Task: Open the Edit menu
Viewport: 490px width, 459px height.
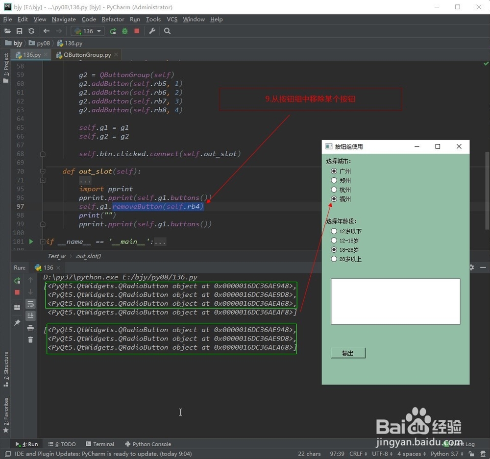Action: [23, 20]
